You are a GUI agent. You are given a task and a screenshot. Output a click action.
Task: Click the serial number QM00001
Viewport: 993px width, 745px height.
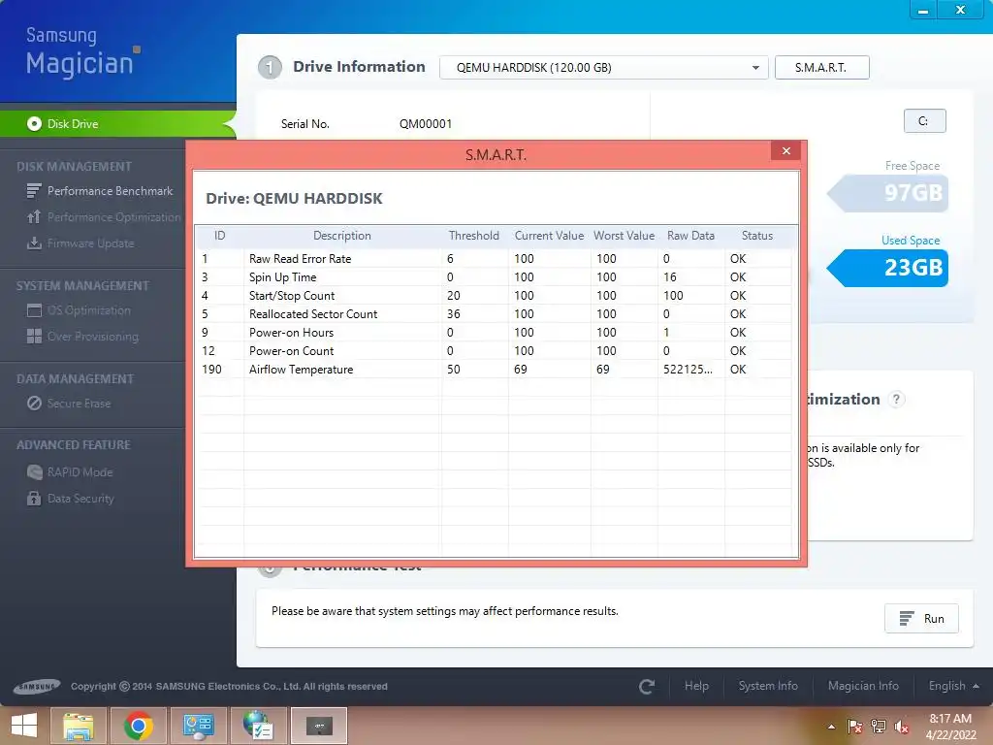(x=426, y=124)
